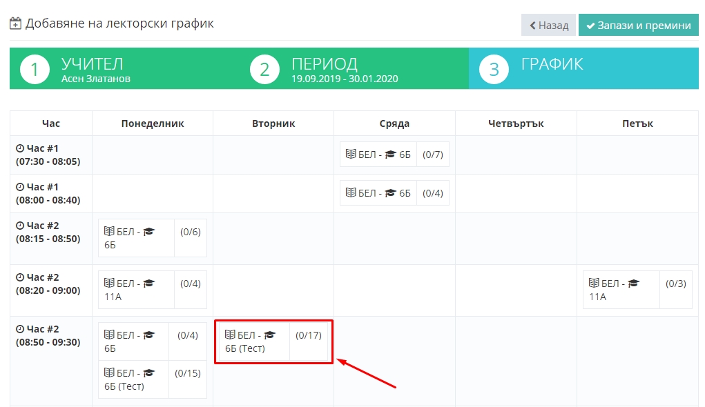This screenshot has width=705, height=407.
Task: Select Wednesday БЕЛ 6Б (0/4) lesson
Action: tap(394, 193)
